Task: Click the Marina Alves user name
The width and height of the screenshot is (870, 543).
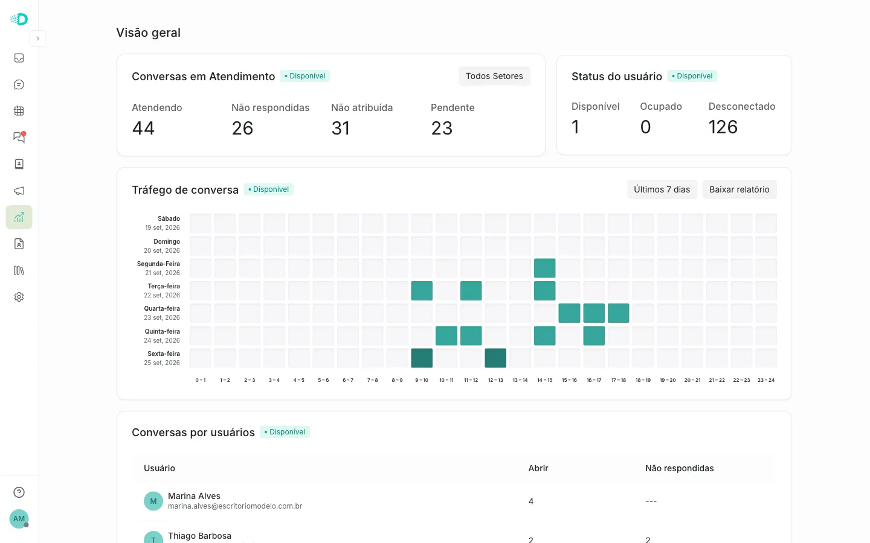Action: pyautogui.click(x=194, y=496)
